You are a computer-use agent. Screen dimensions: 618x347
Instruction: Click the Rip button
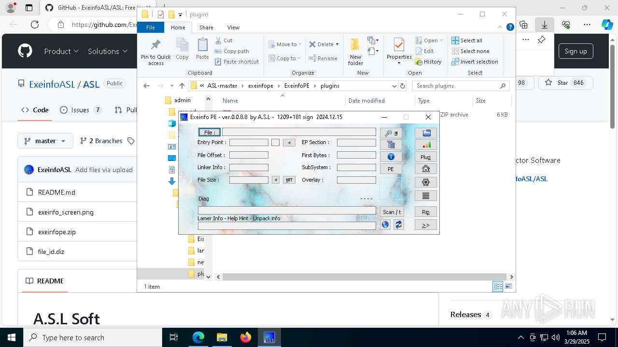pos(426,212)
